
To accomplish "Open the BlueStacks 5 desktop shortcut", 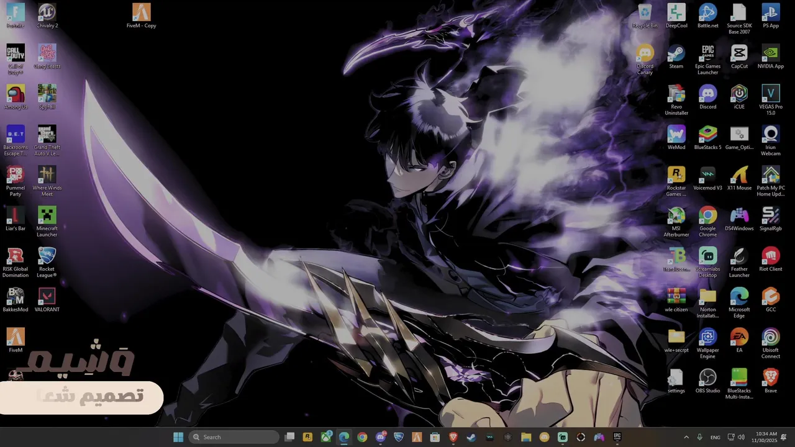I will coord(708,137).
